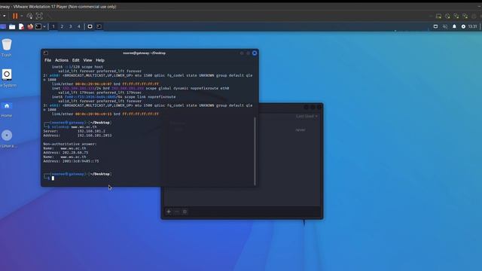Select the terminal window taskbar button
Image resolution: width=482 pixels, height=271 pixels.
(x=99, y=27)
